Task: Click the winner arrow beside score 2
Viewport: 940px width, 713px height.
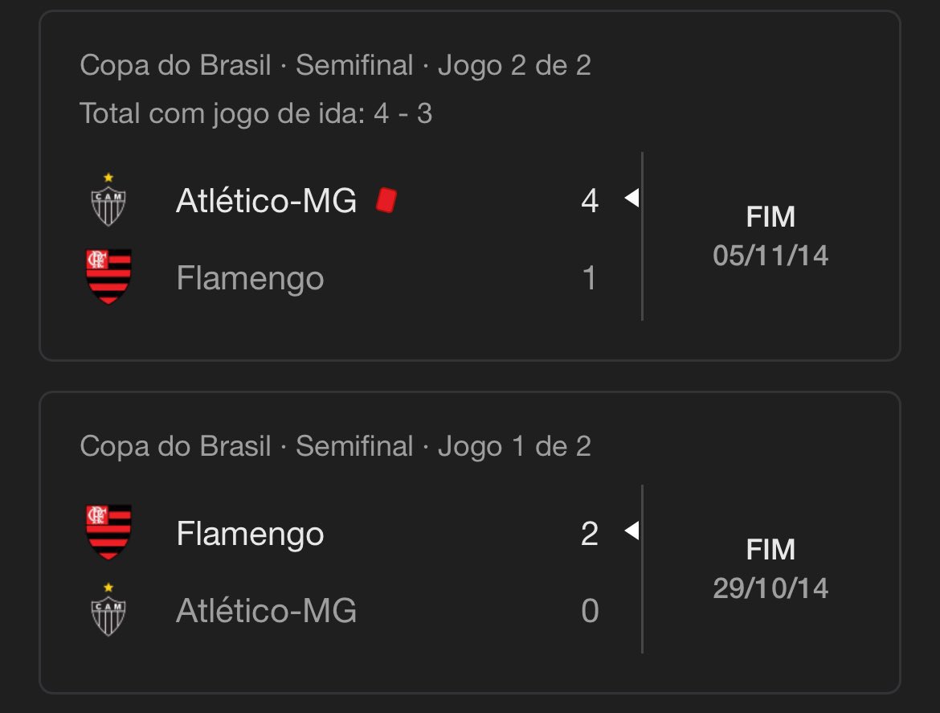Action: pos(631,531)
